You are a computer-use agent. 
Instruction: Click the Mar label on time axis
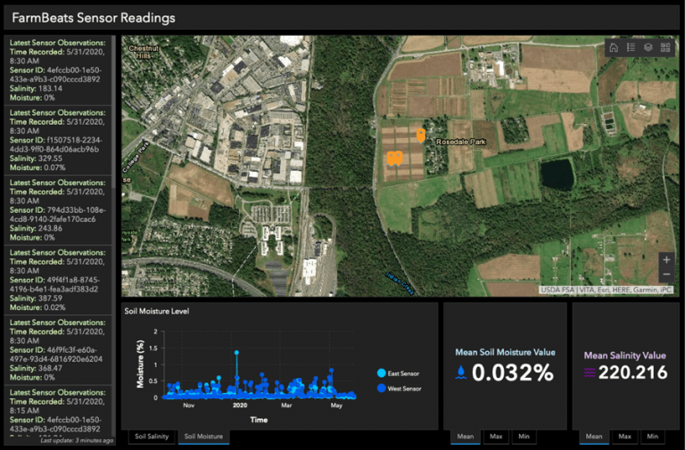[286, 405]
